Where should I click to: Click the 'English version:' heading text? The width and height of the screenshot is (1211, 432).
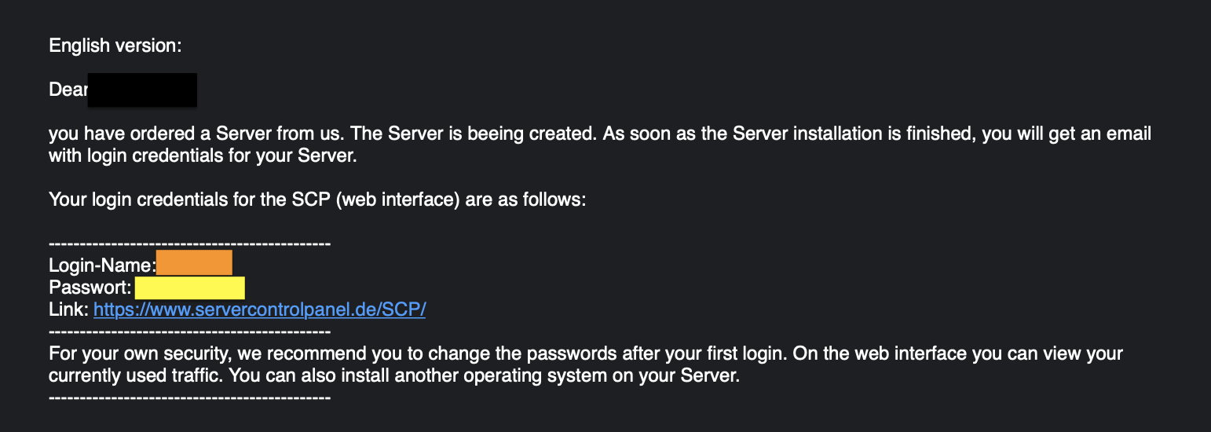[x=115, y=46]
